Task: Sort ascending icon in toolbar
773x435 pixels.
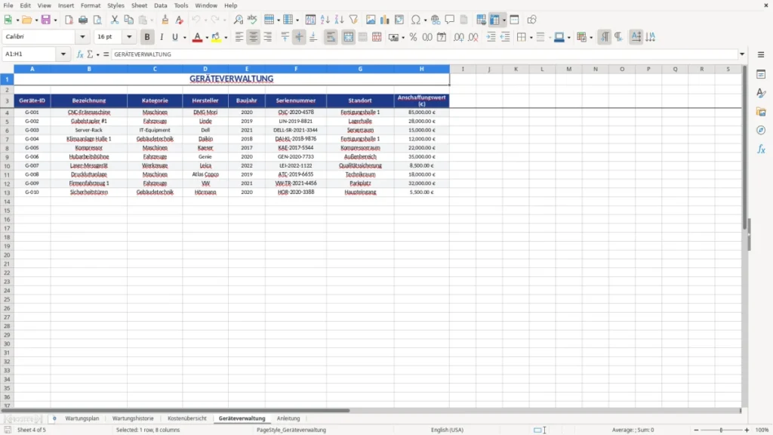Action: [325, 20]
